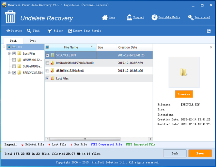Viewport: 216px width, 167px height.
Task: Sort by the Creation Date column header
Action: [x=135, y=47]
